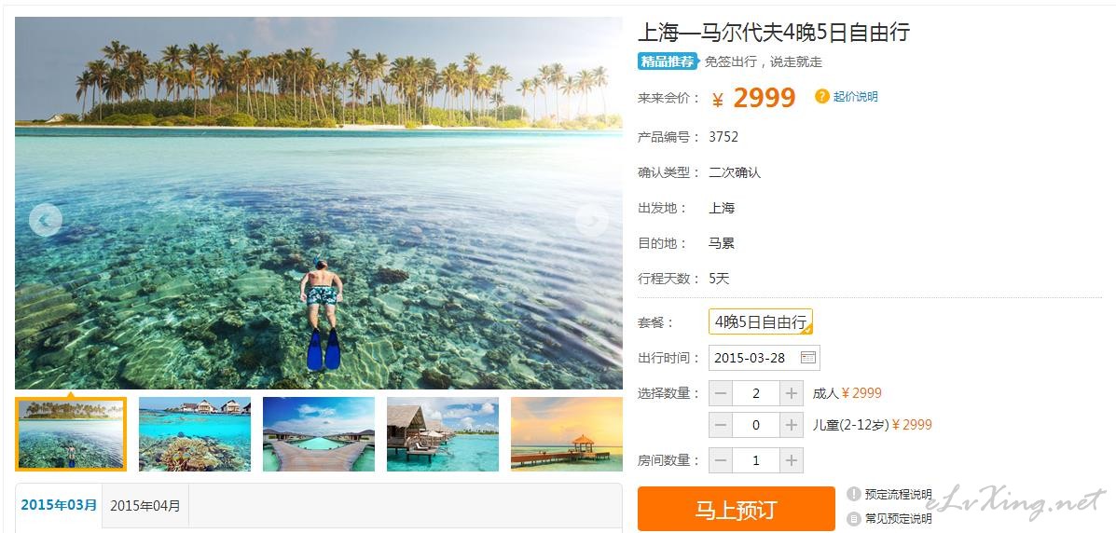Switch to the 2015年04月 tab

pyautogui.click(x=145, y=506)
